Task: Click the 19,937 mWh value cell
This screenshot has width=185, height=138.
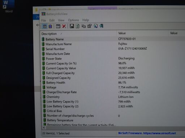Action: (126, 68)
